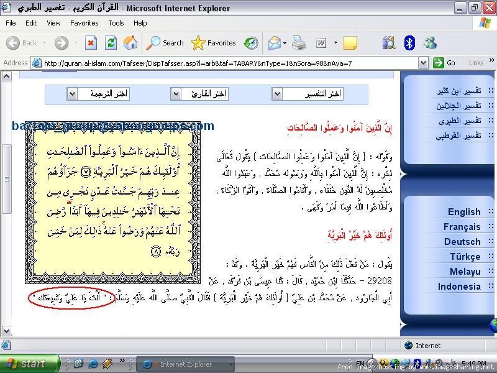This screenshot has height=373, width=497.
Task: Open the Favorites toolbar button
Action: [x=214, y=43]
